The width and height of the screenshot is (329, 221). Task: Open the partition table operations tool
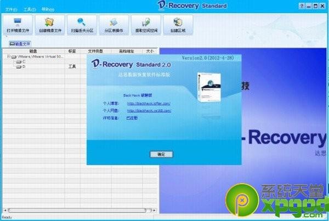pyautogui.click(x=114, y=25)
